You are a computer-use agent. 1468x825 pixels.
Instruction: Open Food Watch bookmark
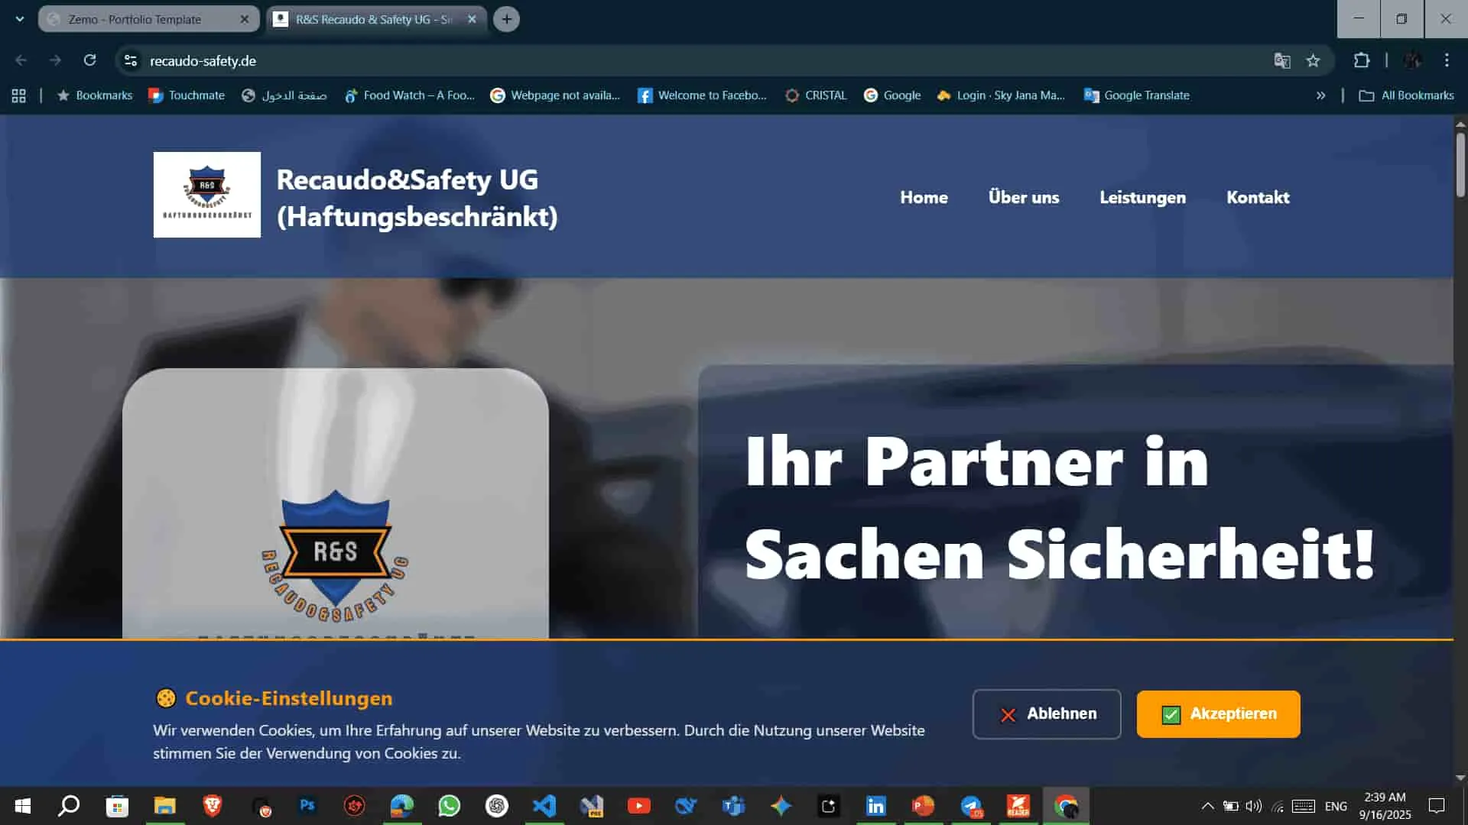410,95
